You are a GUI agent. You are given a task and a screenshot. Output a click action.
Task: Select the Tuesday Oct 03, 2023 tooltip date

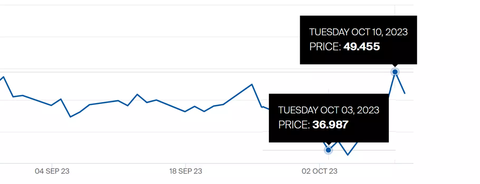pyautogui.click(x=329, y=110)
